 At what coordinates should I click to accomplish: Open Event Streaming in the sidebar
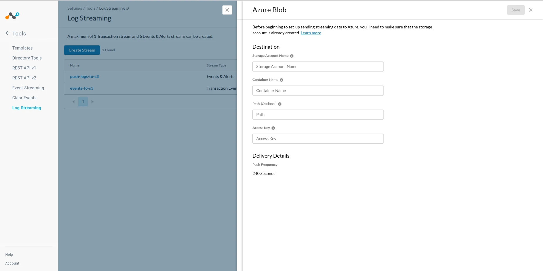pos(28,88)
